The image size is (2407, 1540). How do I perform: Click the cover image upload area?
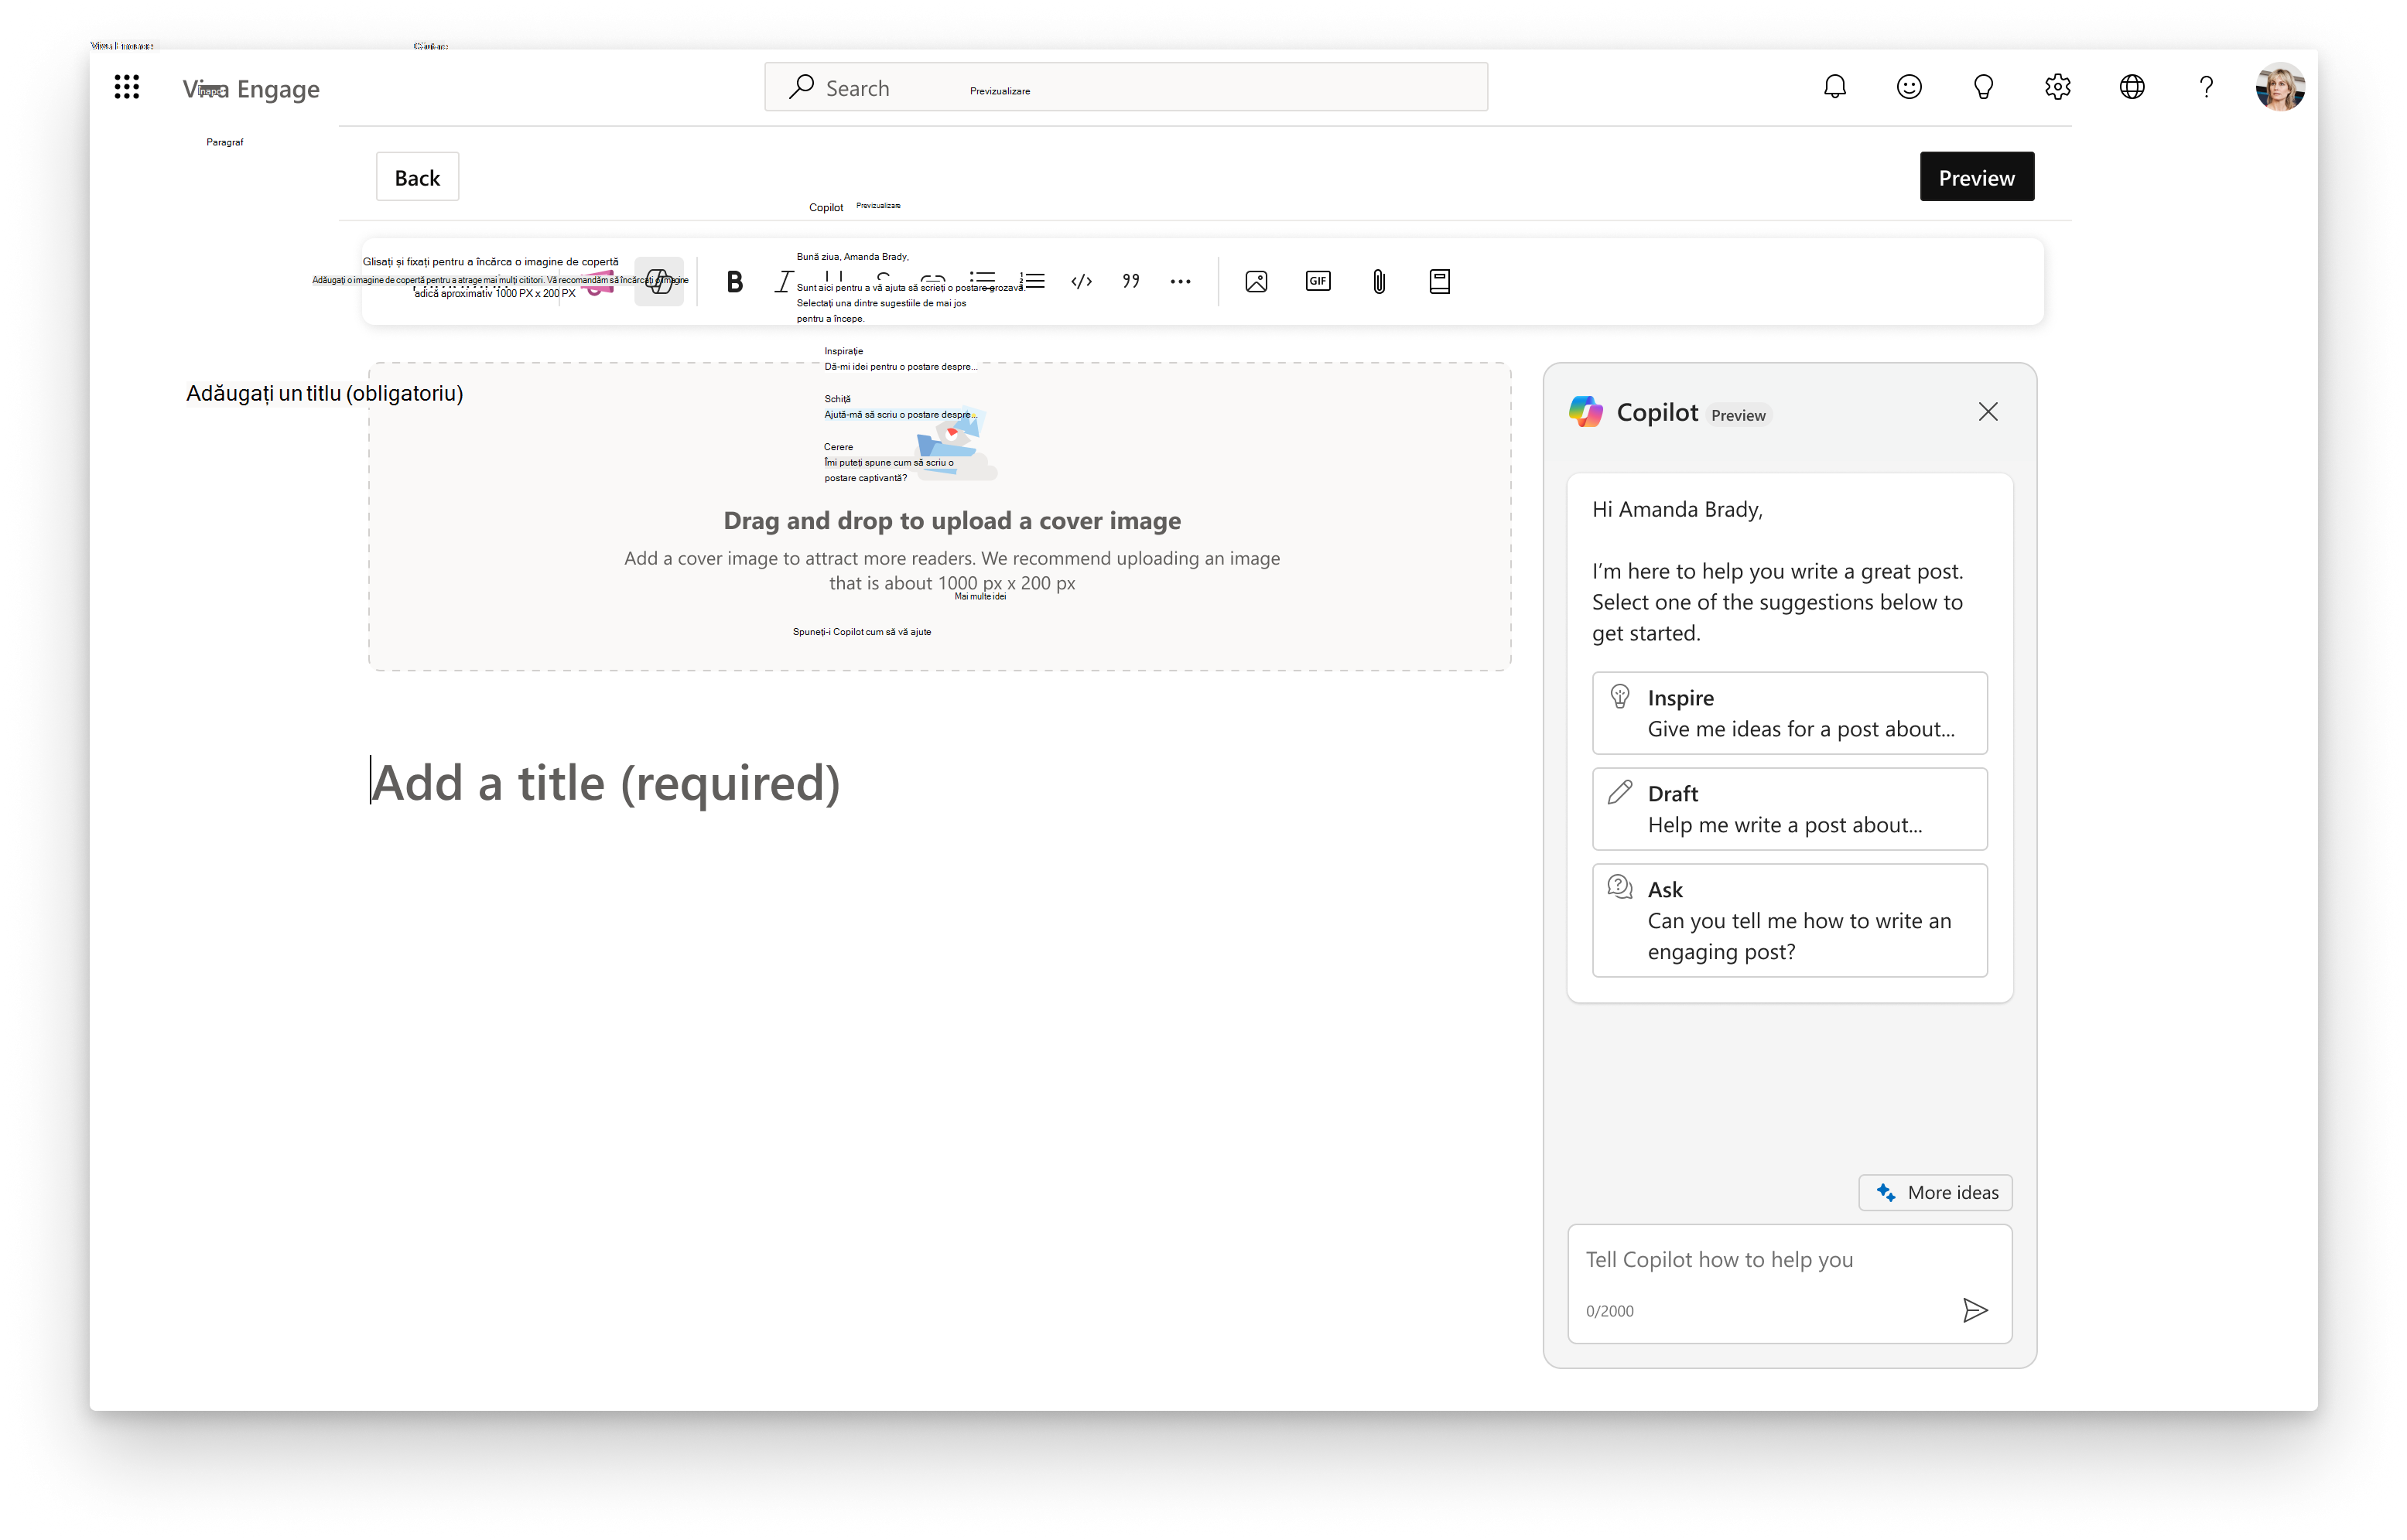click(x=939, y=516)
